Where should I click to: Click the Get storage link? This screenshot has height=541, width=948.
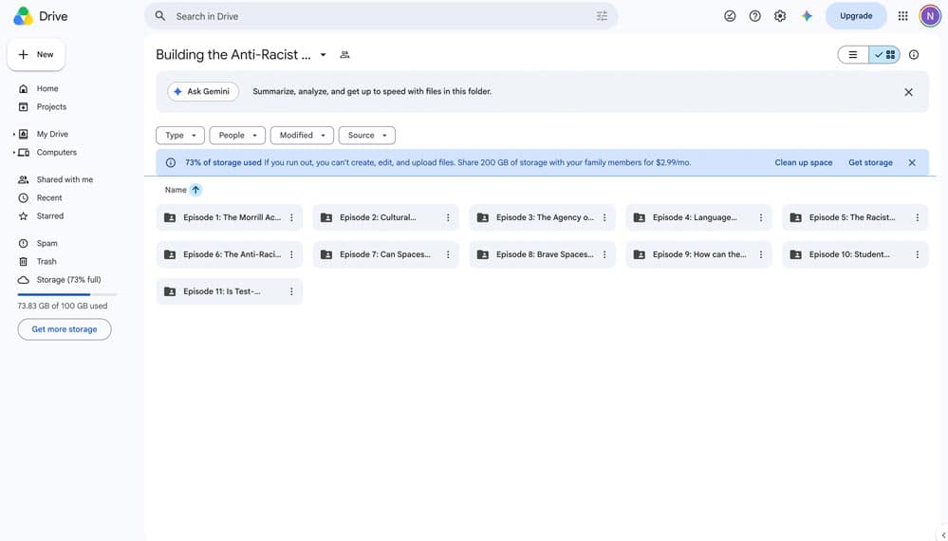870,162
